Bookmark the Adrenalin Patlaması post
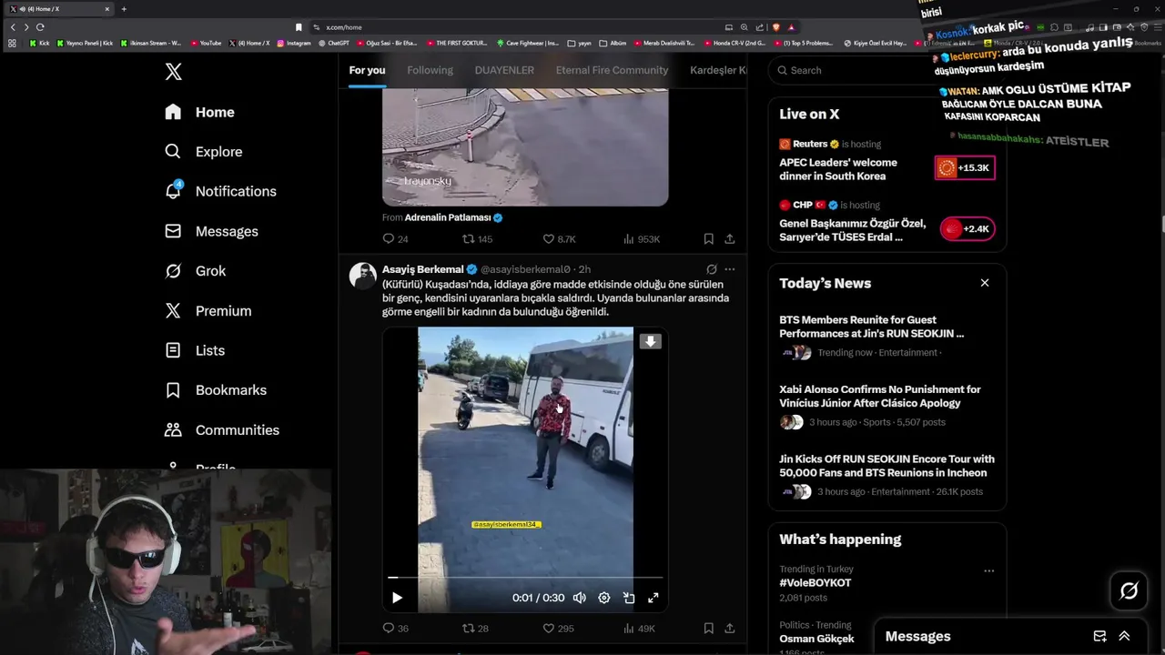 pyautogui.click(x=708, y=239)
